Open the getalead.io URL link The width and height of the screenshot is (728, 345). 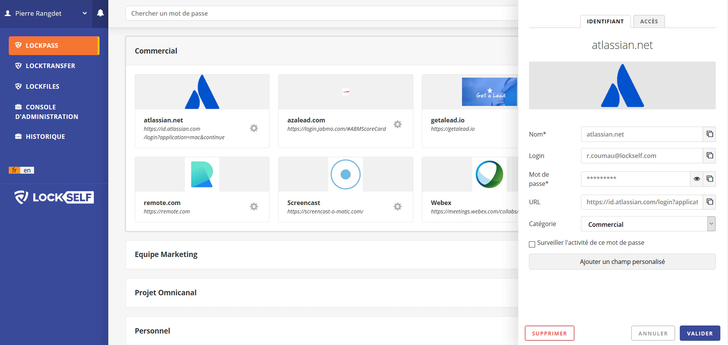tap(453, 129)
